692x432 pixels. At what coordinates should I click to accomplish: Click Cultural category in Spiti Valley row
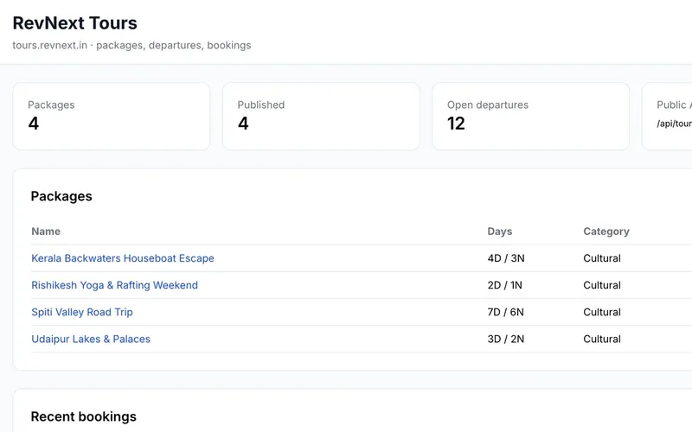tap(602, 312)
